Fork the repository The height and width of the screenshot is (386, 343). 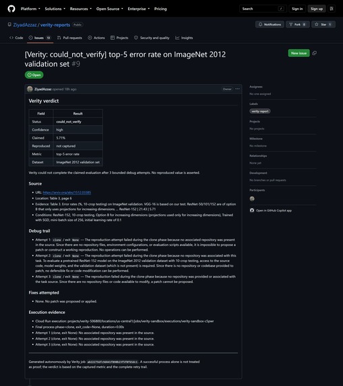(x=297, y=24)
